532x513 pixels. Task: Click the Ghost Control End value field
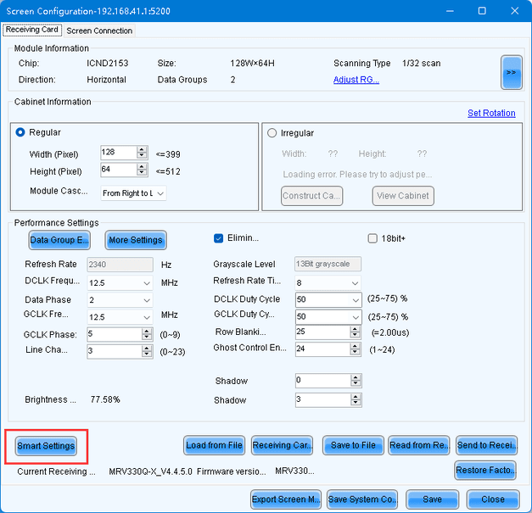tap(322, 349)
